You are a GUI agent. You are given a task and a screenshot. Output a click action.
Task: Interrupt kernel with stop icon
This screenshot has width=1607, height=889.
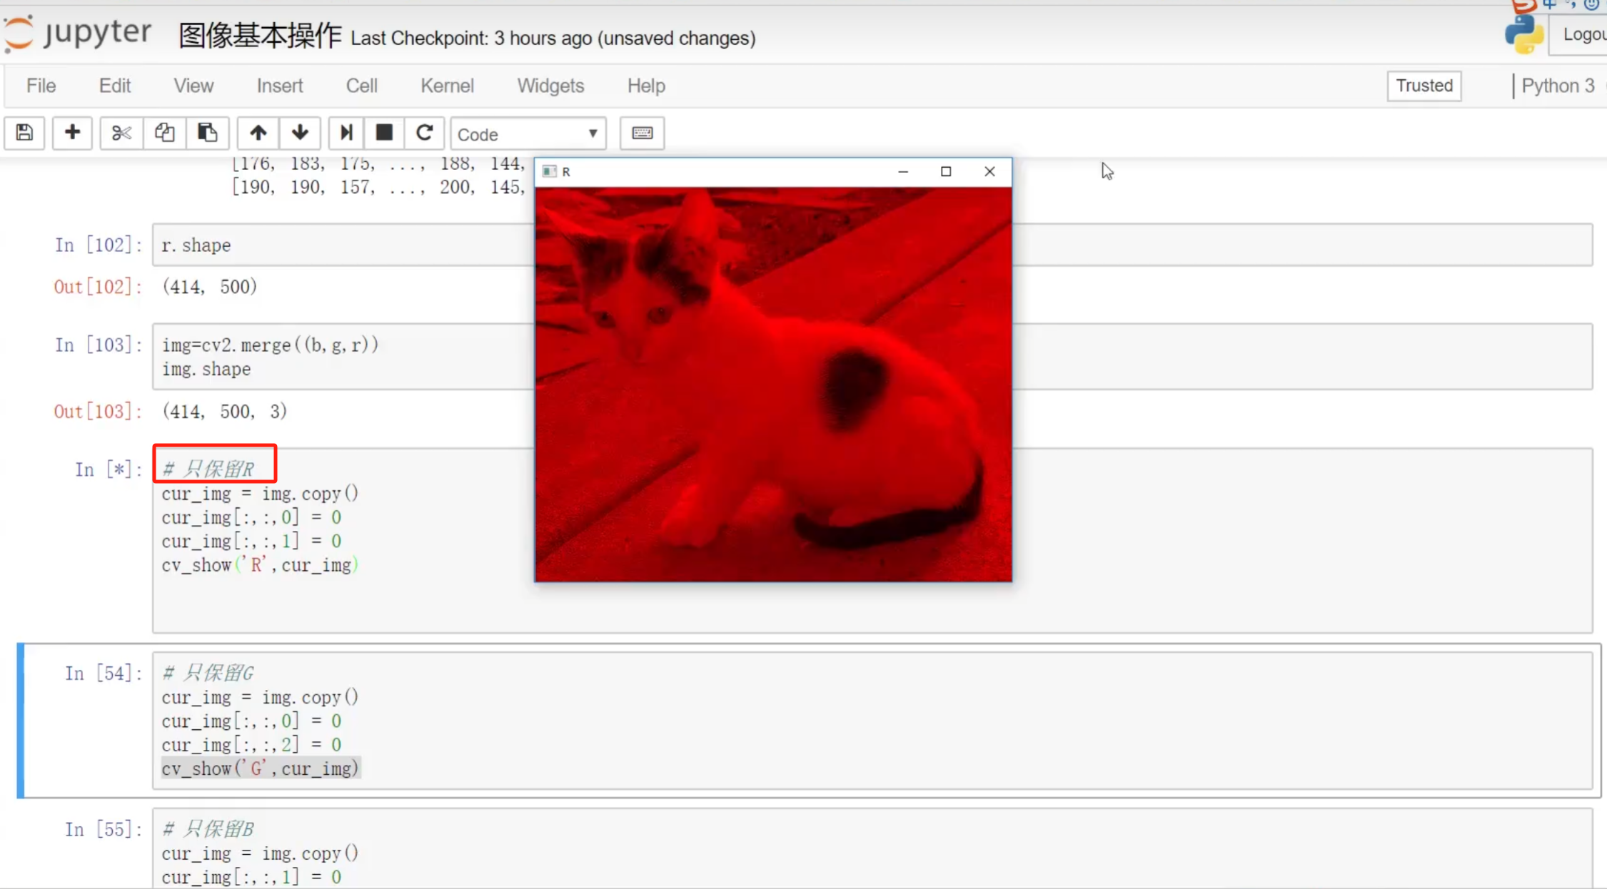(384, 133)
